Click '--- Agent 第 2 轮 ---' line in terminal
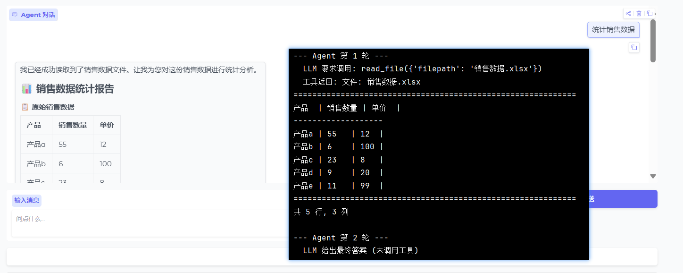Viewport: 683px width, 273px height. [x=341, y=238]
